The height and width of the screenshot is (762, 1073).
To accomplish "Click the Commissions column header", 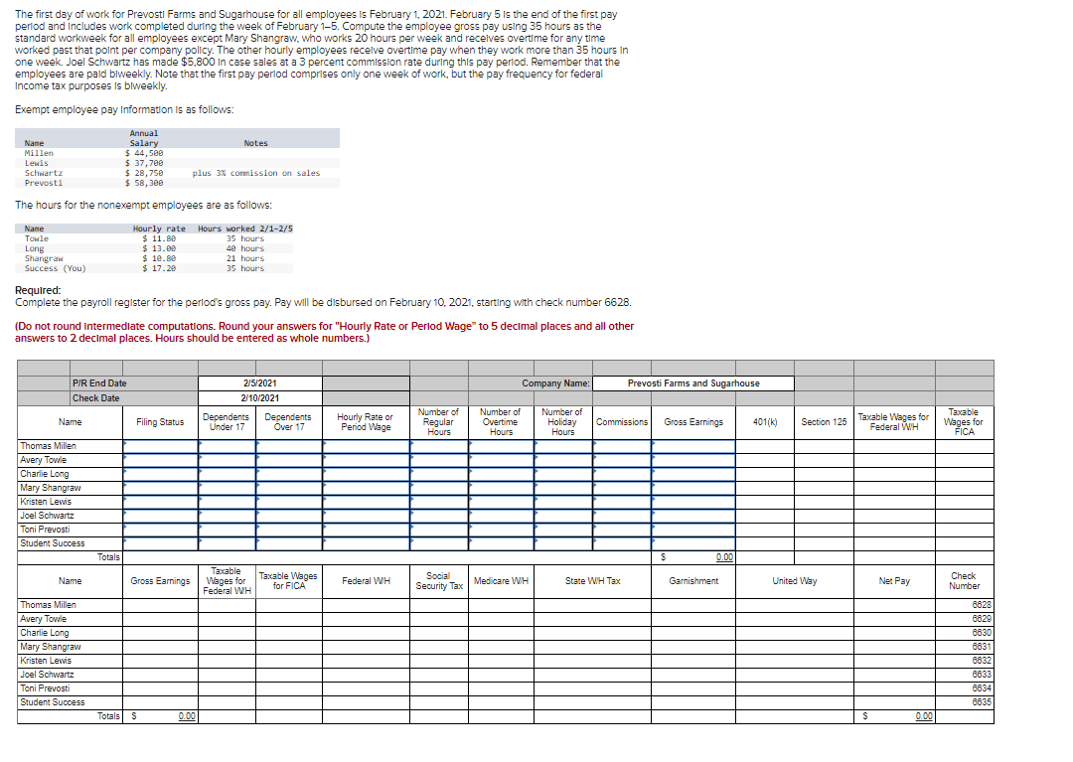I will 621,422.
